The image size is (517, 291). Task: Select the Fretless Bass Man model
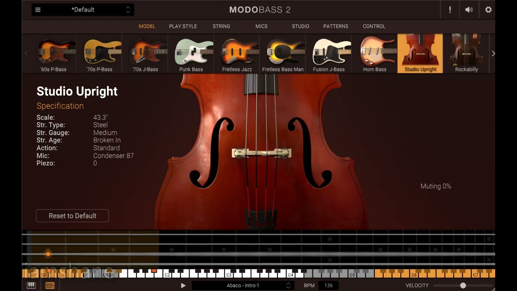(283, 53)
